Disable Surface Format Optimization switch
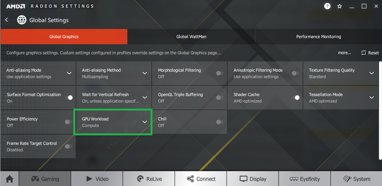 point(69,98)
